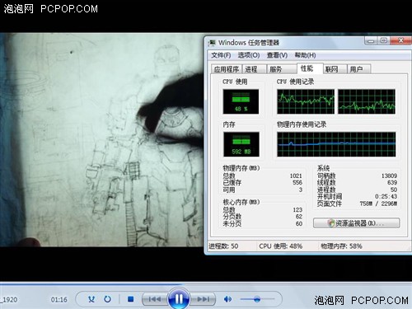Click the stop playback square button
This screenshot has height=309, width=412.
tap(131, 299)
